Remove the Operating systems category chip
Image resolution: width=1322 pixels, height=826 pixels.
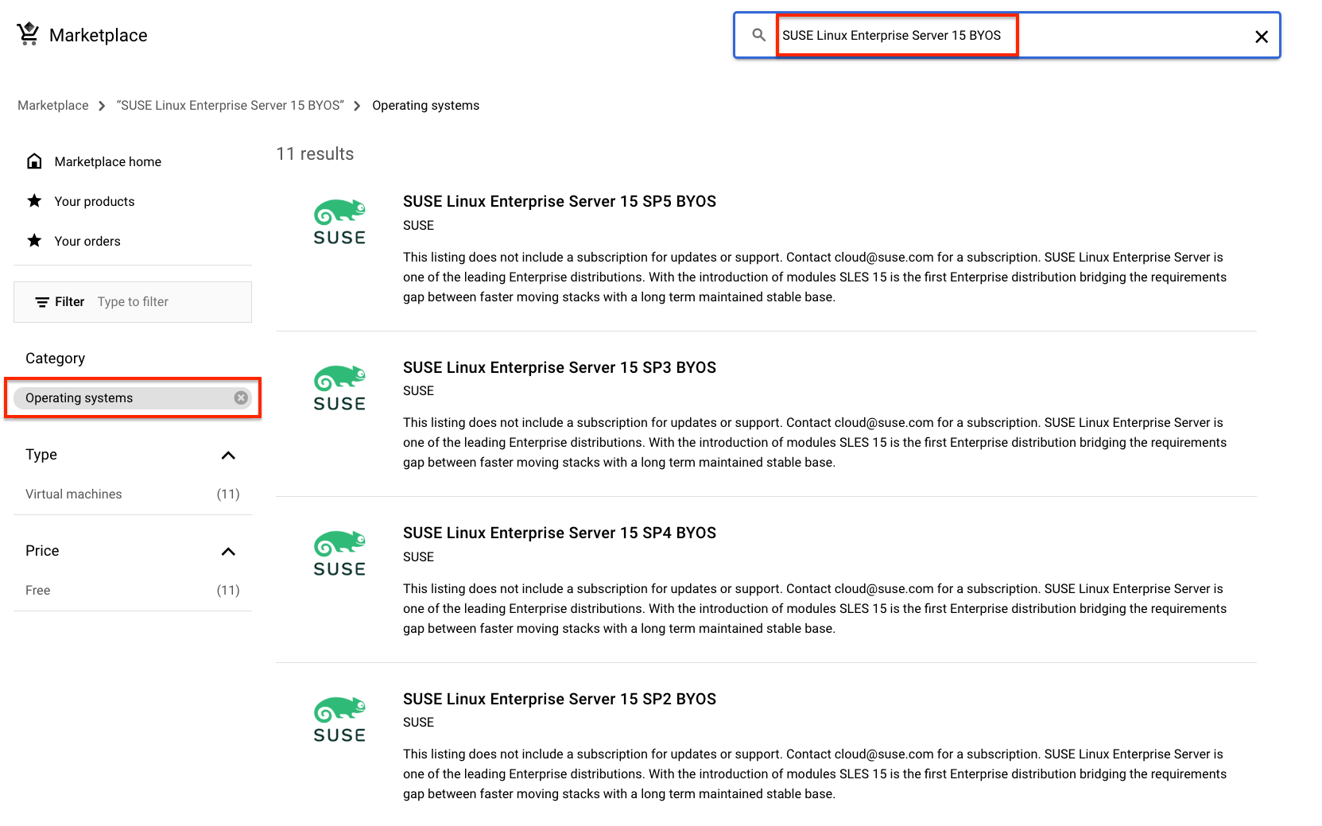(x=240, y=397)
